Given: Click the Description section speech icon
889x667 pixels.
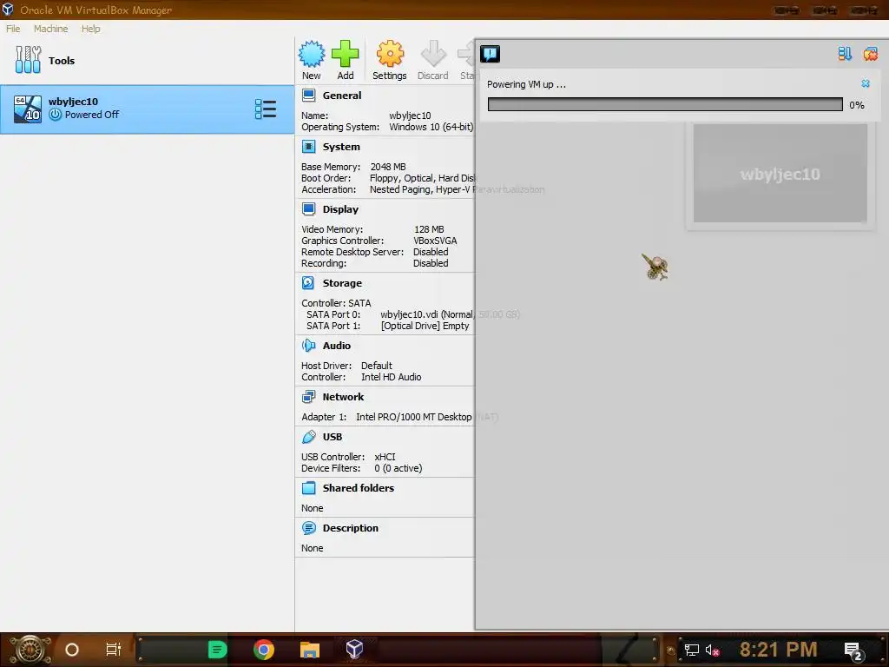Looking at the screenshot, I should [308, 528].
